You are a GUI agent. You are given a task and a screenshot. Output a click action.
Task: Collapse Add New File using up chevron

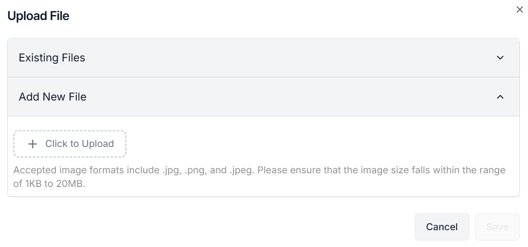click(x=500, y=97)
